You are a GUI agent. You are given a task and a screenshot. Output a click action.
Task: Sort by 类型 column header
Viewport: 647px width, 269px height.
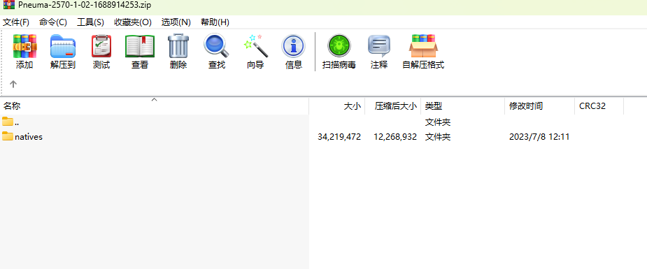pos(462,106)
